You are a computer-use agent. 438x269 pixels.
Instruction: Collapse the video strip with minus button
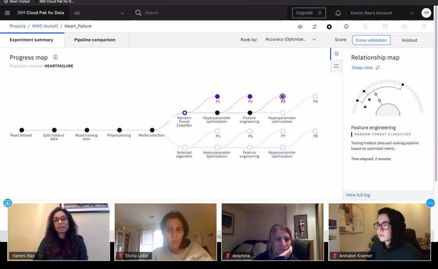click(431, 203)
